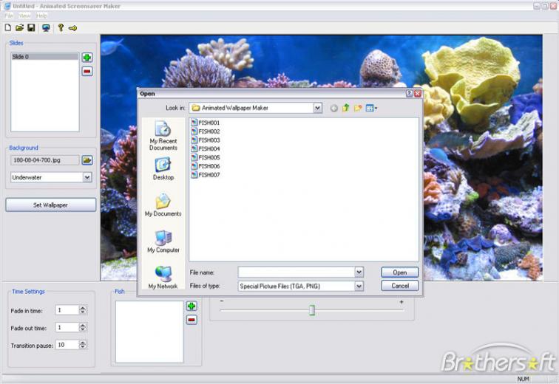Click the Transition pause field

(x=67, y=345)
